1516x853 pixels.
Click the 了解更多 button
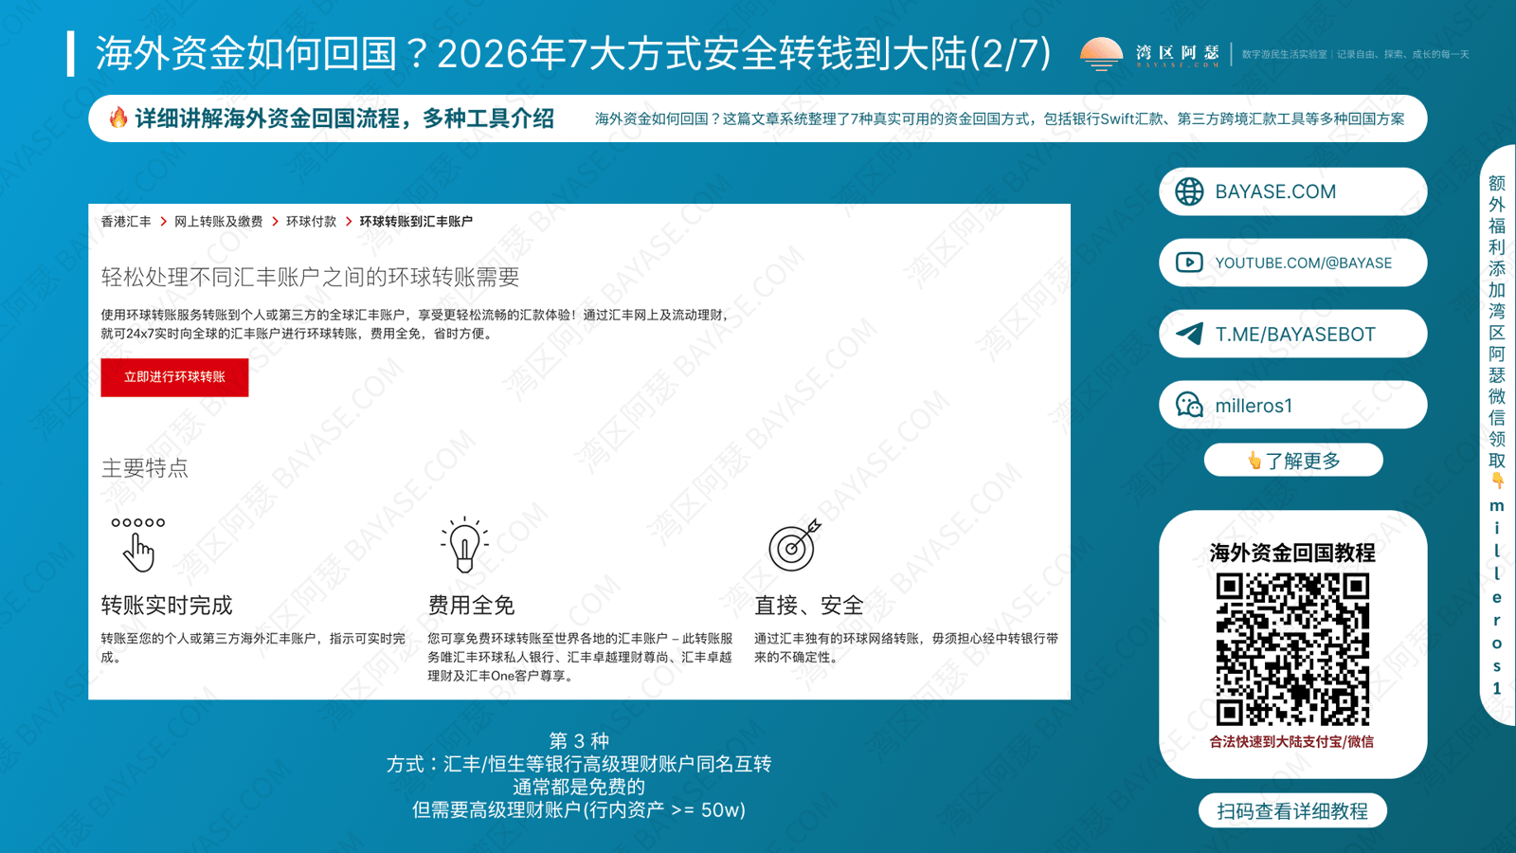pyautogui.click(x=1292, y=461)
